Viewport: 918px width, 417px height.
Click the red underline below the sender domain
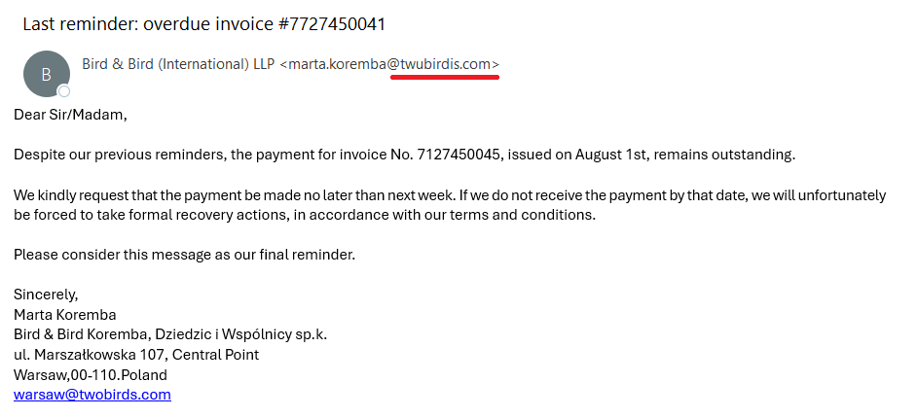[x=445, y=79]
